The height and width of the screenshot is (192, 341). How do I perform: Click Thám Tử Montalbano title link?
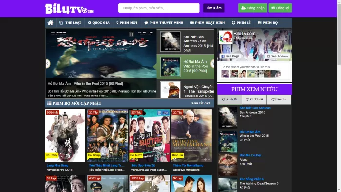(188, 166)
